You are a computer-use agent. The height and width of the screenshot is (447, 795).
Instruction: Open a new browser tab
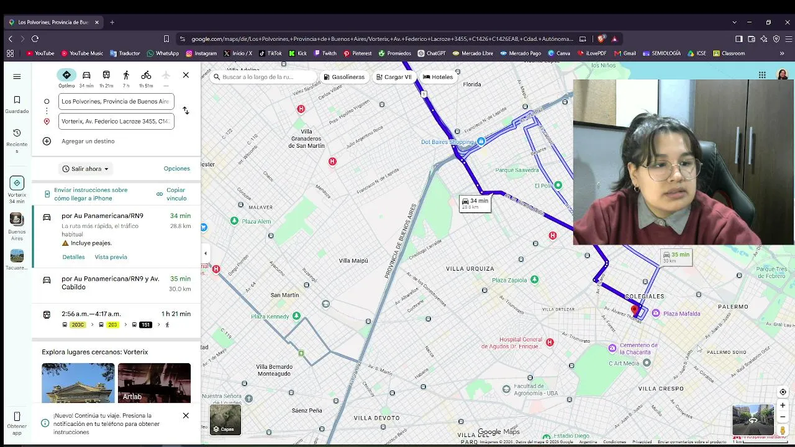click(x=112, y=22)
